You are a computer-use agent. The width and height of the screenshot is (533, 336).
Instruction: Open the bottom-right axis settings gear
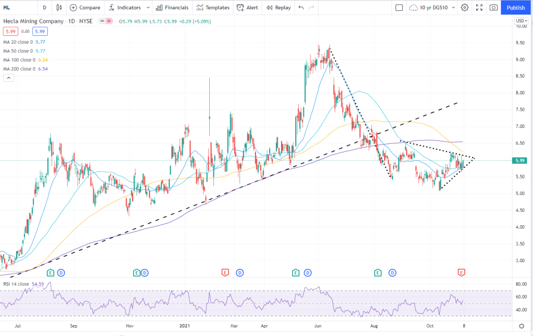[521, 326]
